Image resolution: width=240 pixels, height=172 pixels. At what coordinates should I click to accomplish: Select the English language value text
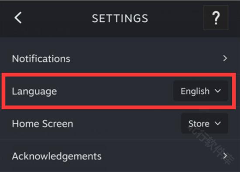195,91
